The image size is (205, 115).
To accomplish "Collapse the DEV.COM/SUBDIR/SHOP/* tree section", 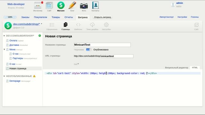I will tap(4, 36).
